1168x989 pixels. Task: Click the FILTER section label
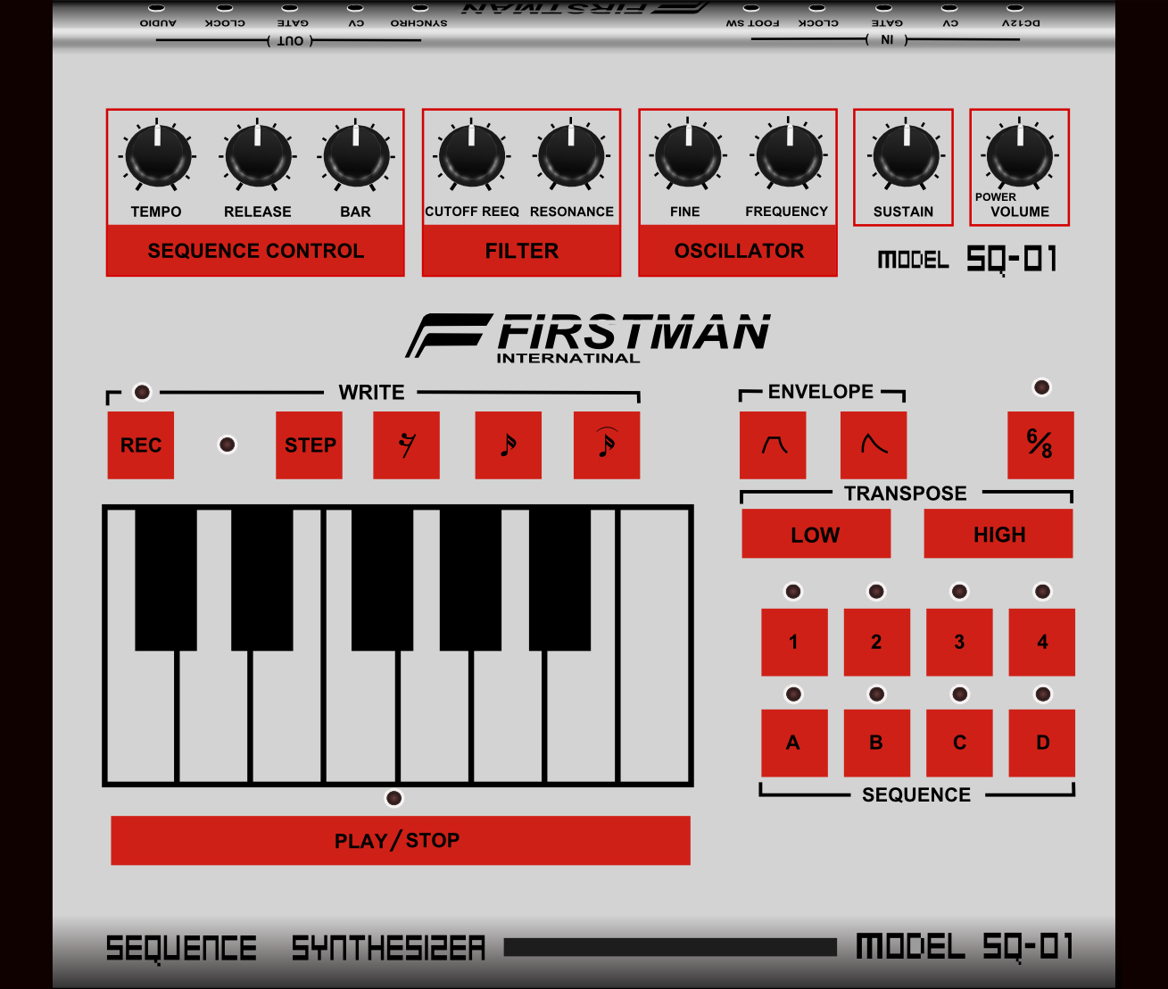coord(521,251)
